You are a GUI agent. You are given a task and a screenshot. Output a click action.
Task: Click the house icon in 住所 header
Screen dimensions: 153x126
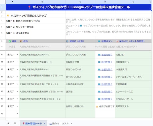point(21,41)
